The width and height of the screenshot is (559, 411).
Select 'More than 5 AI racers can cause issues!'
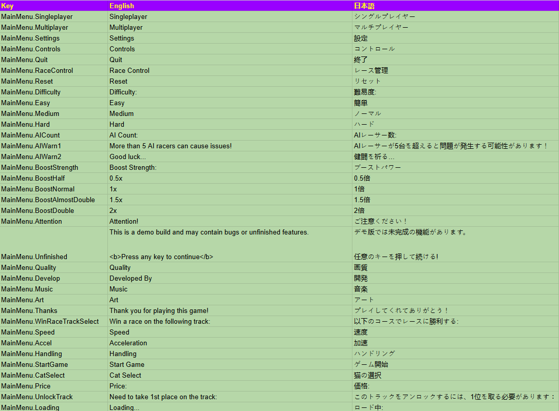(x=230, y=146)
